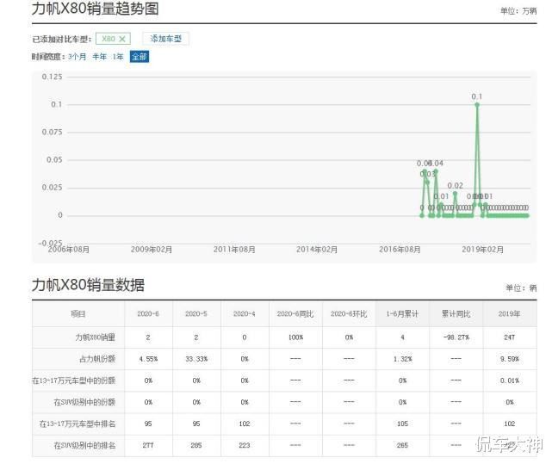Remove X80 from comparison with the X icon
552x464 pixels.
click(x=121, y=39)
